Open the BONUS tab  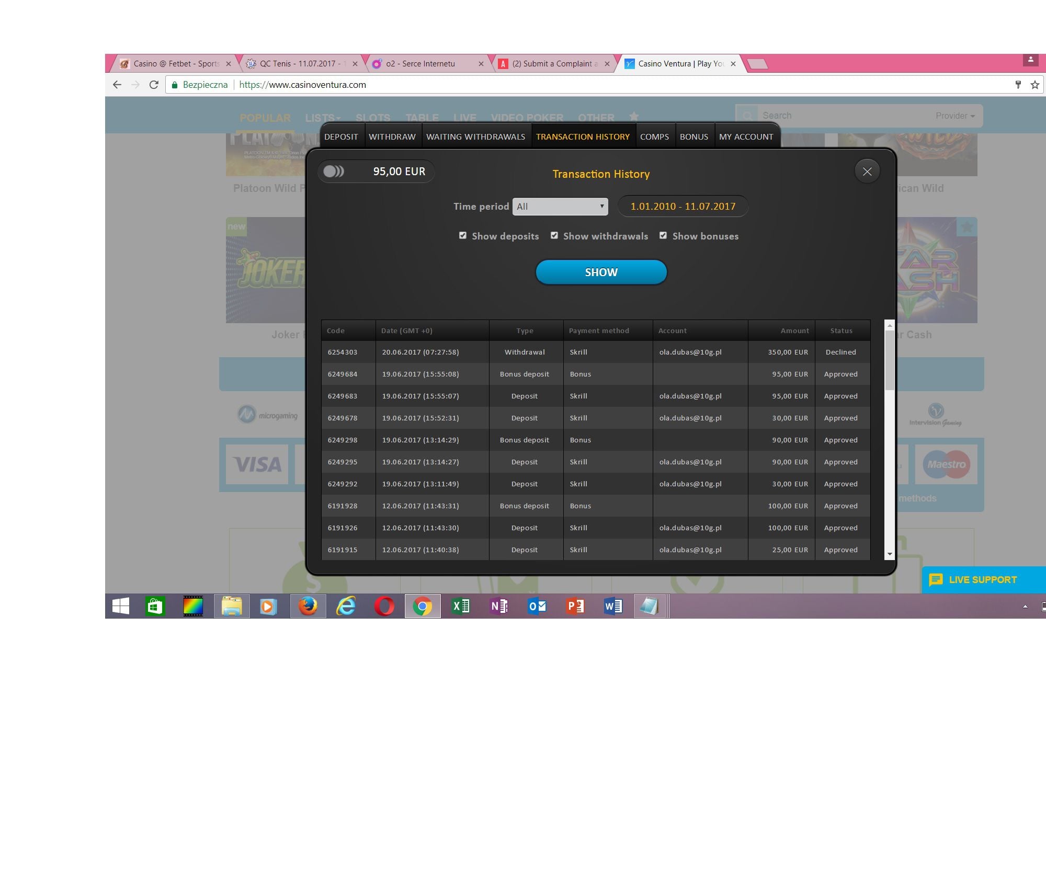click(x=694, y=136)
